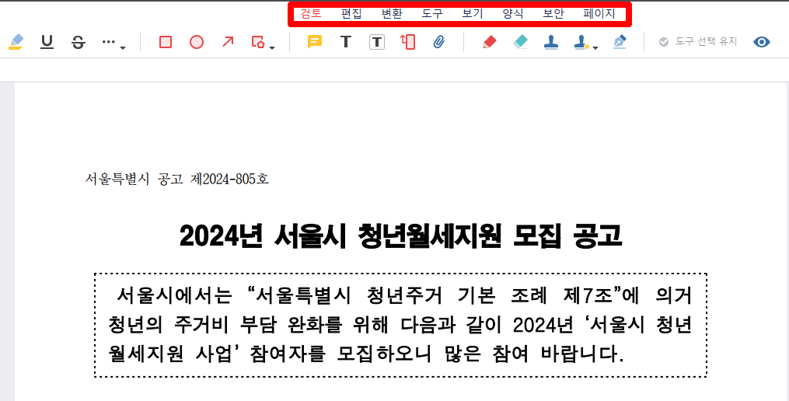Select the blue stamp tool

point(551,42)
